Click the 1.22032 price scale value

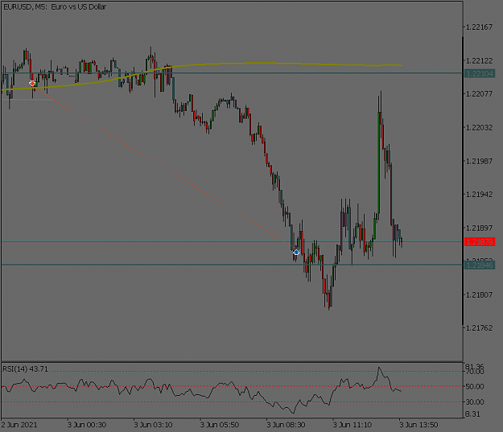pos(479,128)
